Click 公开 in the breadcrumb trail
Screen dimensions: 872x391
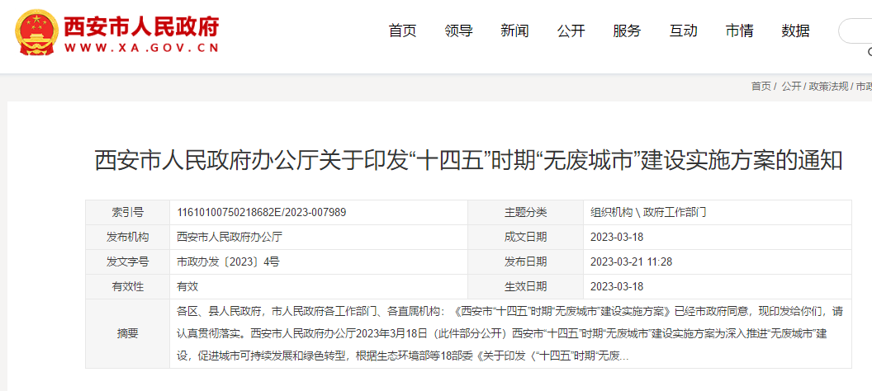[791, 87]
